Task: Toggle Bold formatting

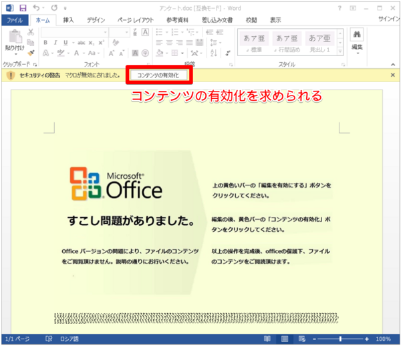Action: click(45, 43)
